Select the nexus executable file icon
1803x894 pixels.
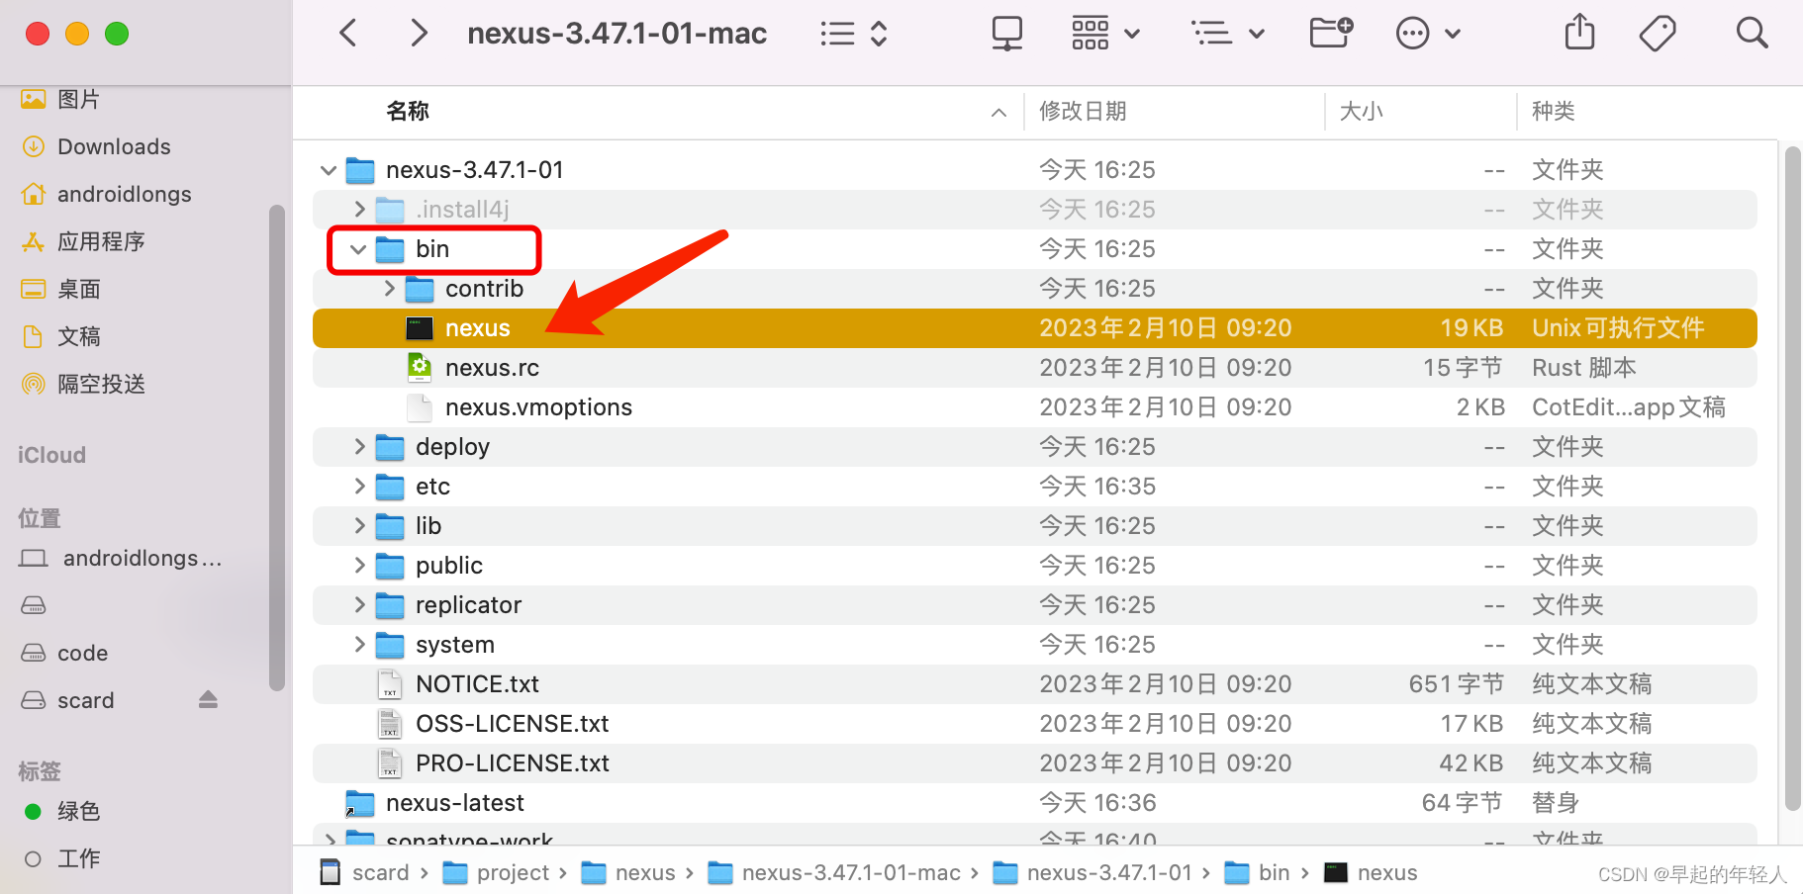[420, 328]
